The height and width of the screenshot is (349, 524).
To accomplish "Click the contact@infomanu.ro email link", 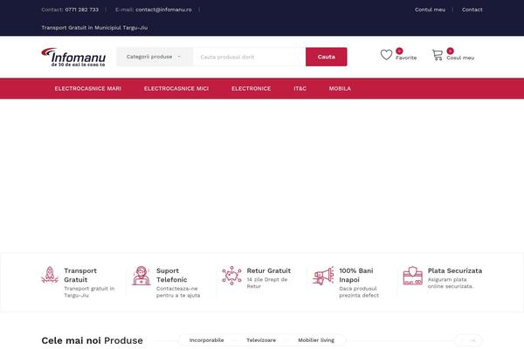I will pos(164,10).
